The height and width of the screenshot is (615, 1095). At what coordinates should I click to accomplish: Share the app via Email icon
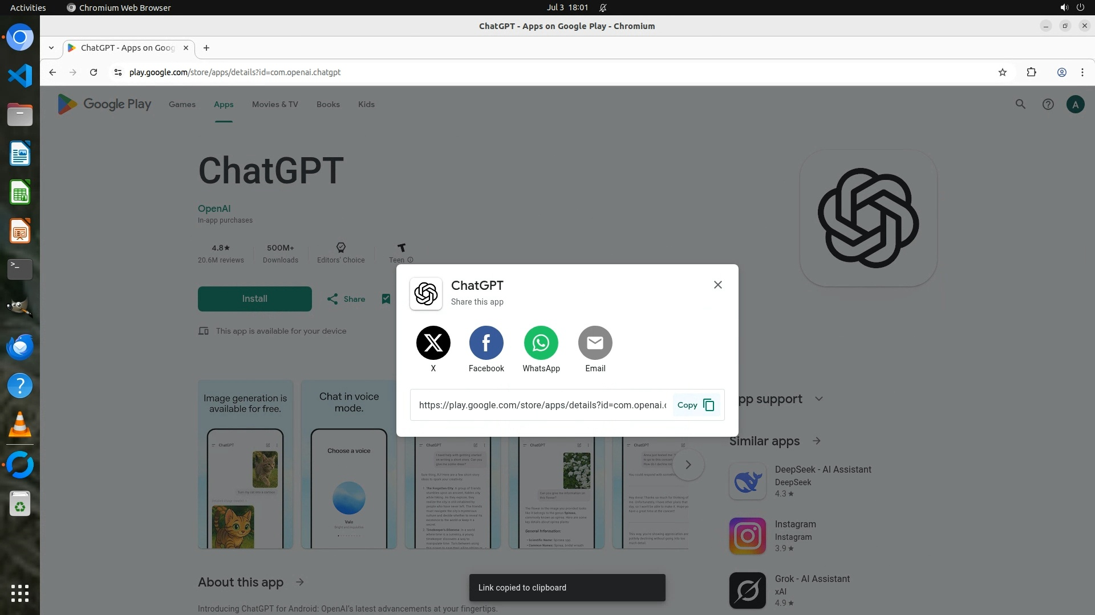595,343
